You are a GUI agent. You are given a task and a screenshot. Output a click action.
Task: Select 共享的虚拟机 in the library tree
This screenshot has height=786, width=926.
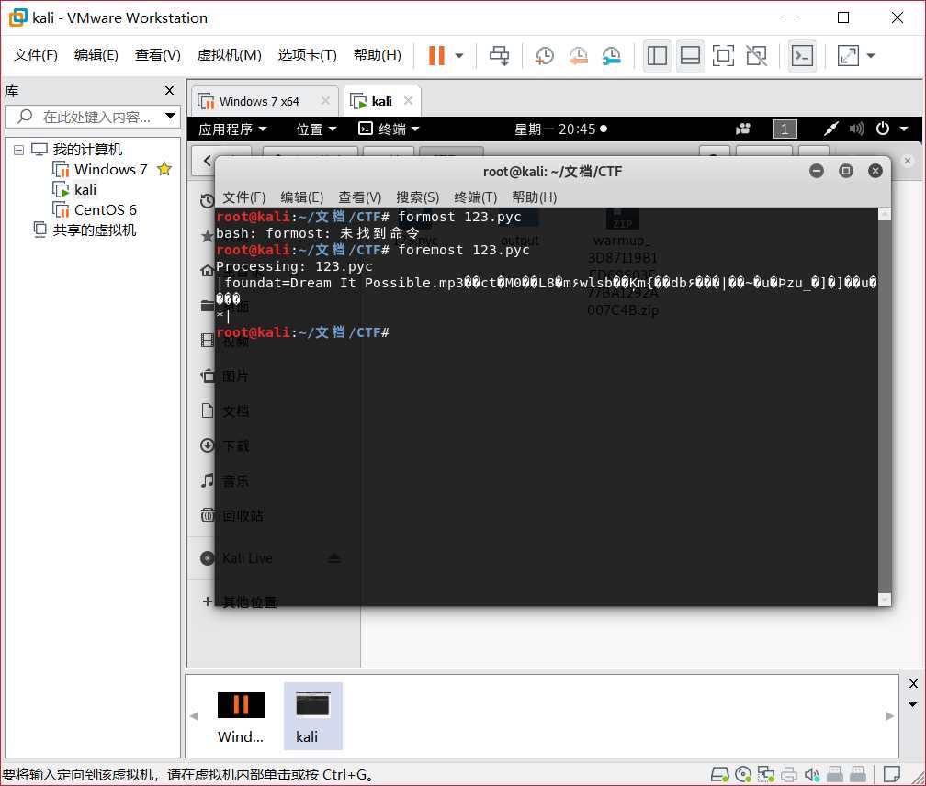[x=85, y=230]
